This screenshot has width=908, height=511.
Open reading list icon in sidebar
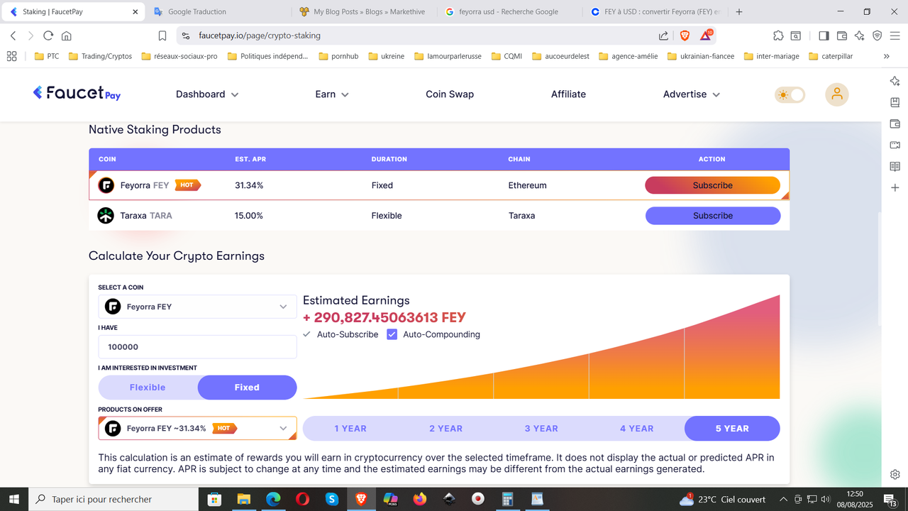[895, 167]
